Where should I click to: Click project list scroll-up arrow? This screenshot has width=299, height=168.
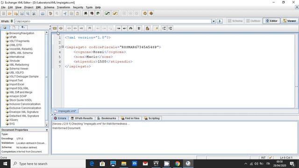[x=47, y=33]
